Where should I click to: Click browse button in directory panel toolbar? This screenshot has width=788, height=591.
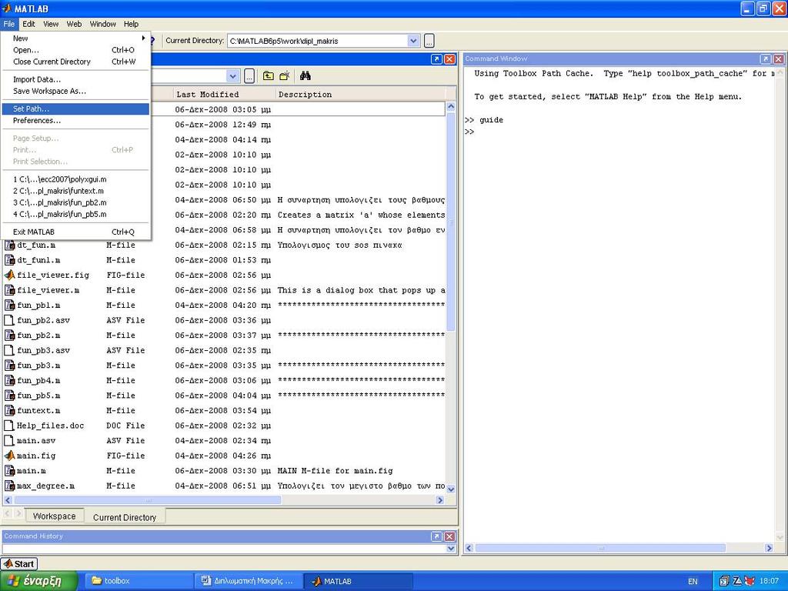249,76
